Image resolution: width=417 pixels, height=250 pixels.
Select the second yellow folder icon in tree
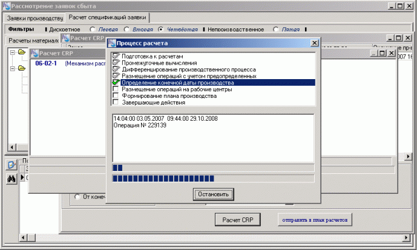click(22, 68)
